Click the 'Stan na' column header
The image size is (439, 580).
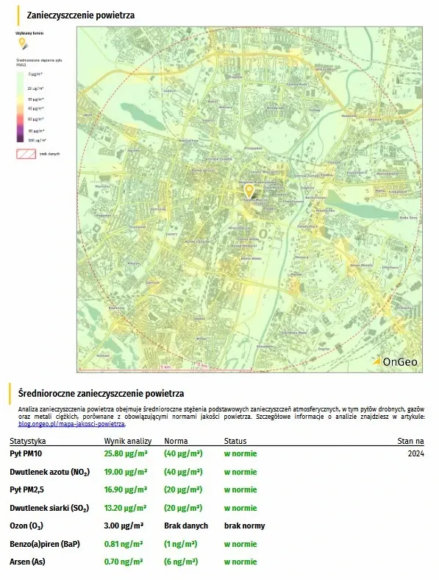(x=410, y=441)
